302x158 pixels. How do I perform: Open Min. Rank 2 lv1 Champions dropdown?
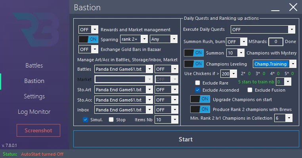[283, 118]
